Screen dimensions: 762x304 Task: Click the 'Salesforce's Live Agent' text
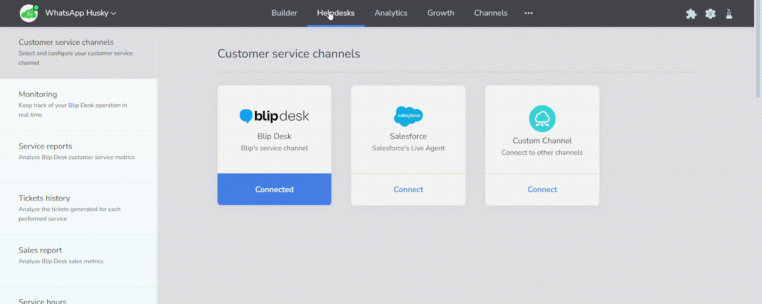pos(408,148)
